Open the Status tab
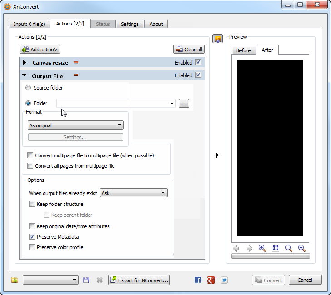 pos(103,24)
